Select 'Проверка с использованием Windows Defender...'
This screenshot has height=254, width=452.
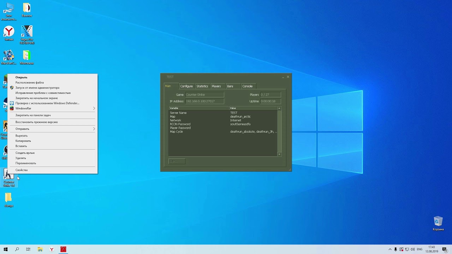tap(52, 103)
